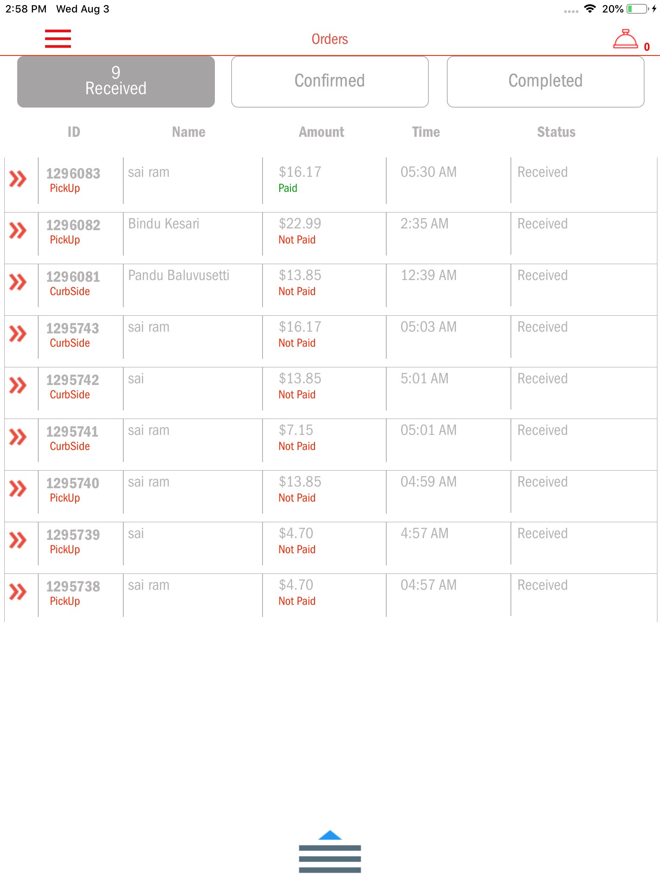Open the red hamburger menu
Viewport: 660px width, 881px height.
point(58,39)
